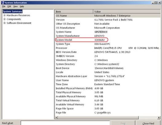Click the value LENOVO\gpstern
Image resolution: width=162 pixels, height=125 pixels.
click(x=104, y=80)
